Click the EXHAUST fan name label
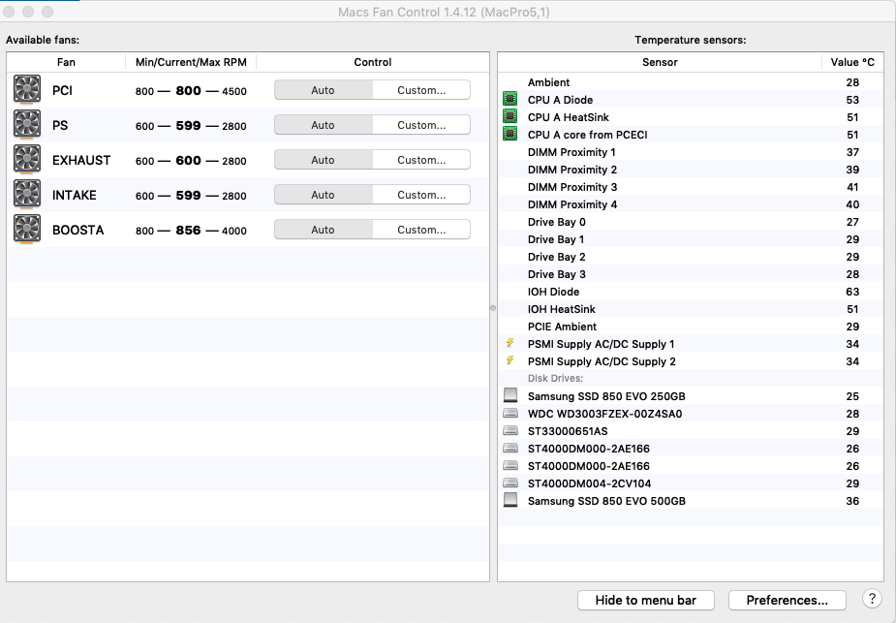 tap(81, 160)
